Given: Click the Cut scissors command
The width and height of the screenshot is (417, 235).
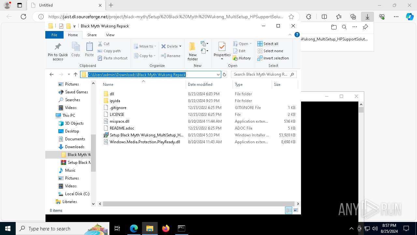Looking at the screenshot, I should point(104,44).
